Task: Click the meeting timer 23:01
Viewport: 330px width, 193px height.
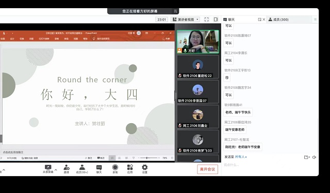Action: [x=161, y=20]
